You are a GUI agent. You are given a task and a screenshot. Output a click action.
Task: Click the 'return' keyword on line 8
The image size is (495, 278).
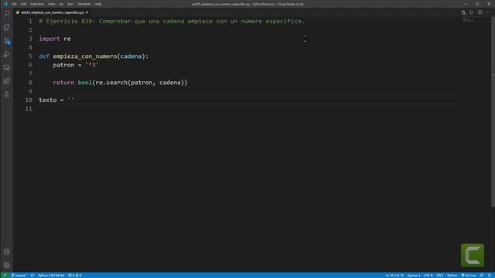pyautogui.click(x=63, y=83)
